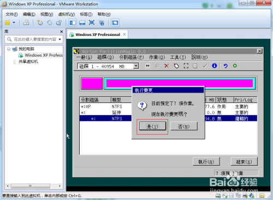The image size is (273, 200).
Task: Click the library horizontal scrollbar thumb
Action: click(31, 186)
